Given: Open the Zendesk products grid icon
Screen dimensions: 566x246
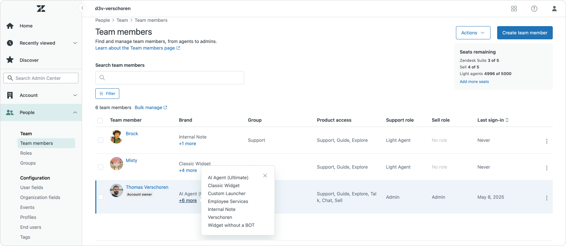Looking at the screenshot, I should pyautogui.click(x=514, y=9).
